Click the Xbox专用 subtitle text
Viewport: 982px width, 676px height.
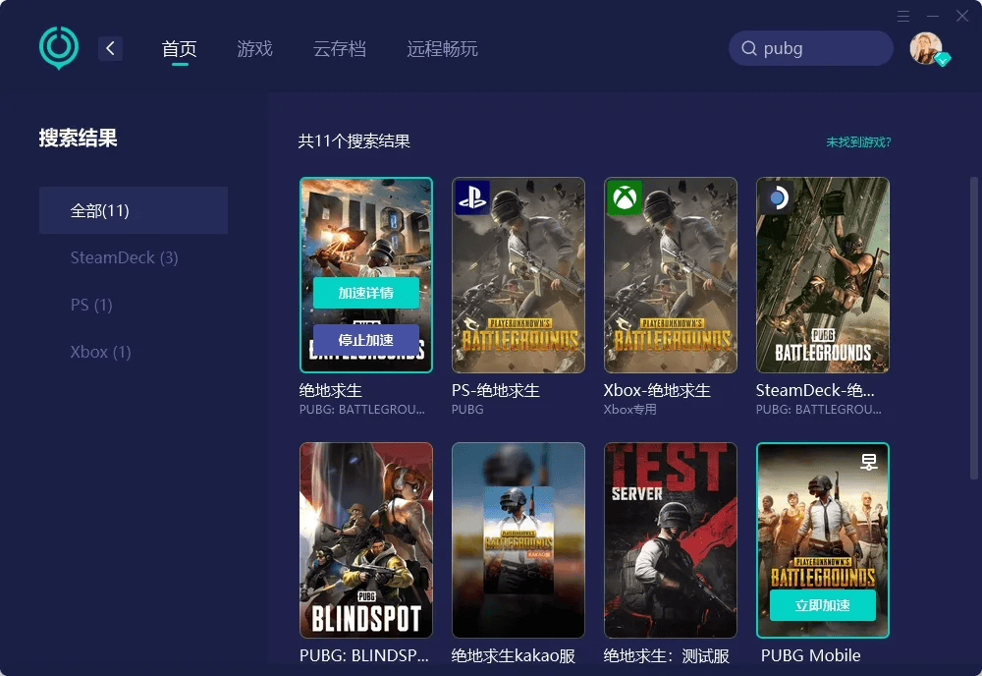pos(630,410)
